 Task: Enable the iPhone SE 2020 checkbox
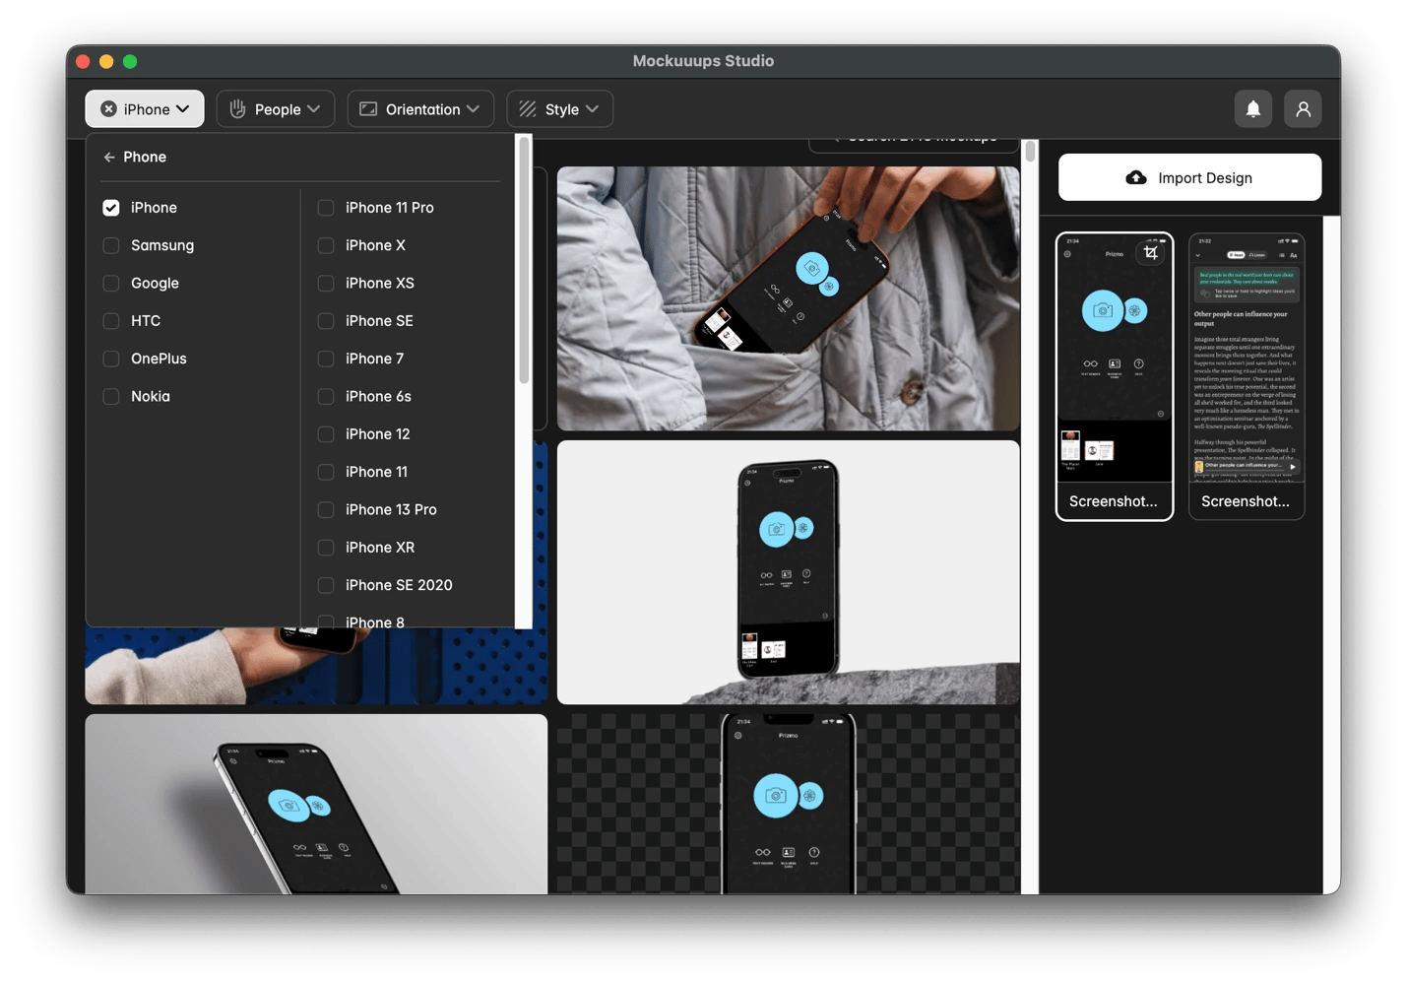(326, 585)
